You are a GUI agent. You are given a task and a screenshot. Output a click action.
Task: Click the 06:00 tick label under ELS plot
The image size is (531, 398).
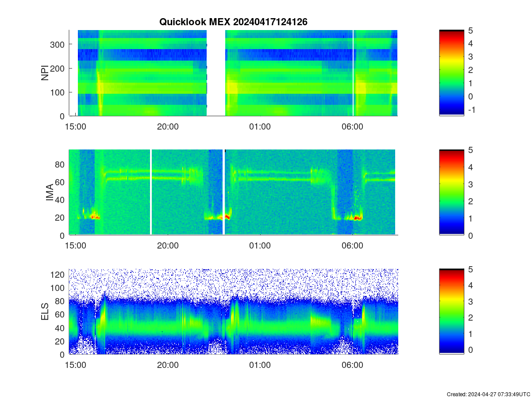pos(353,365)
